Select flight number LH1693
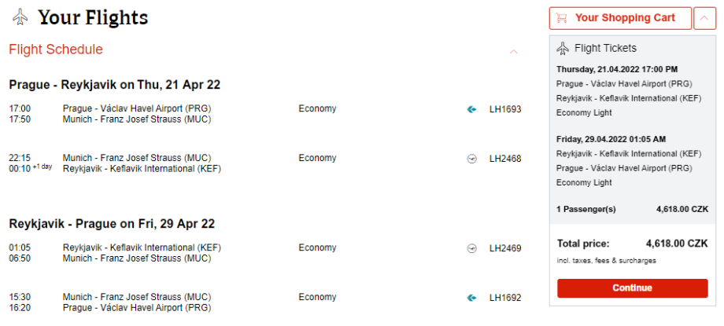Screen dimensions: 724x326 pyautogui.click(x=505, y=109)
